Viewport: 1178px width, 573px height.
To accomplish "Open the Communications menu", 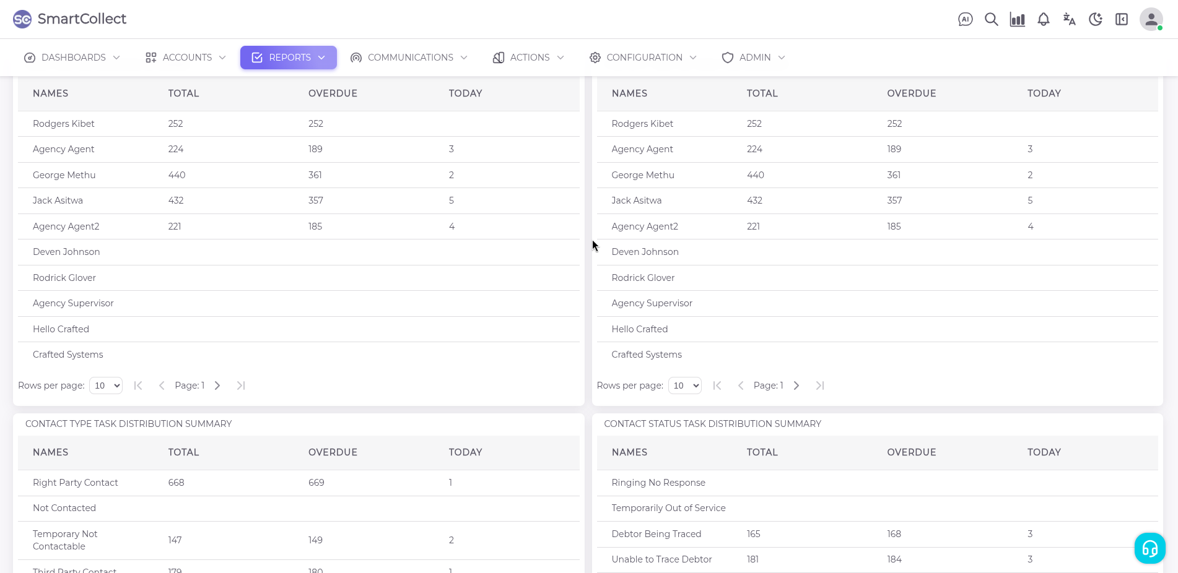I will (409, 58).
